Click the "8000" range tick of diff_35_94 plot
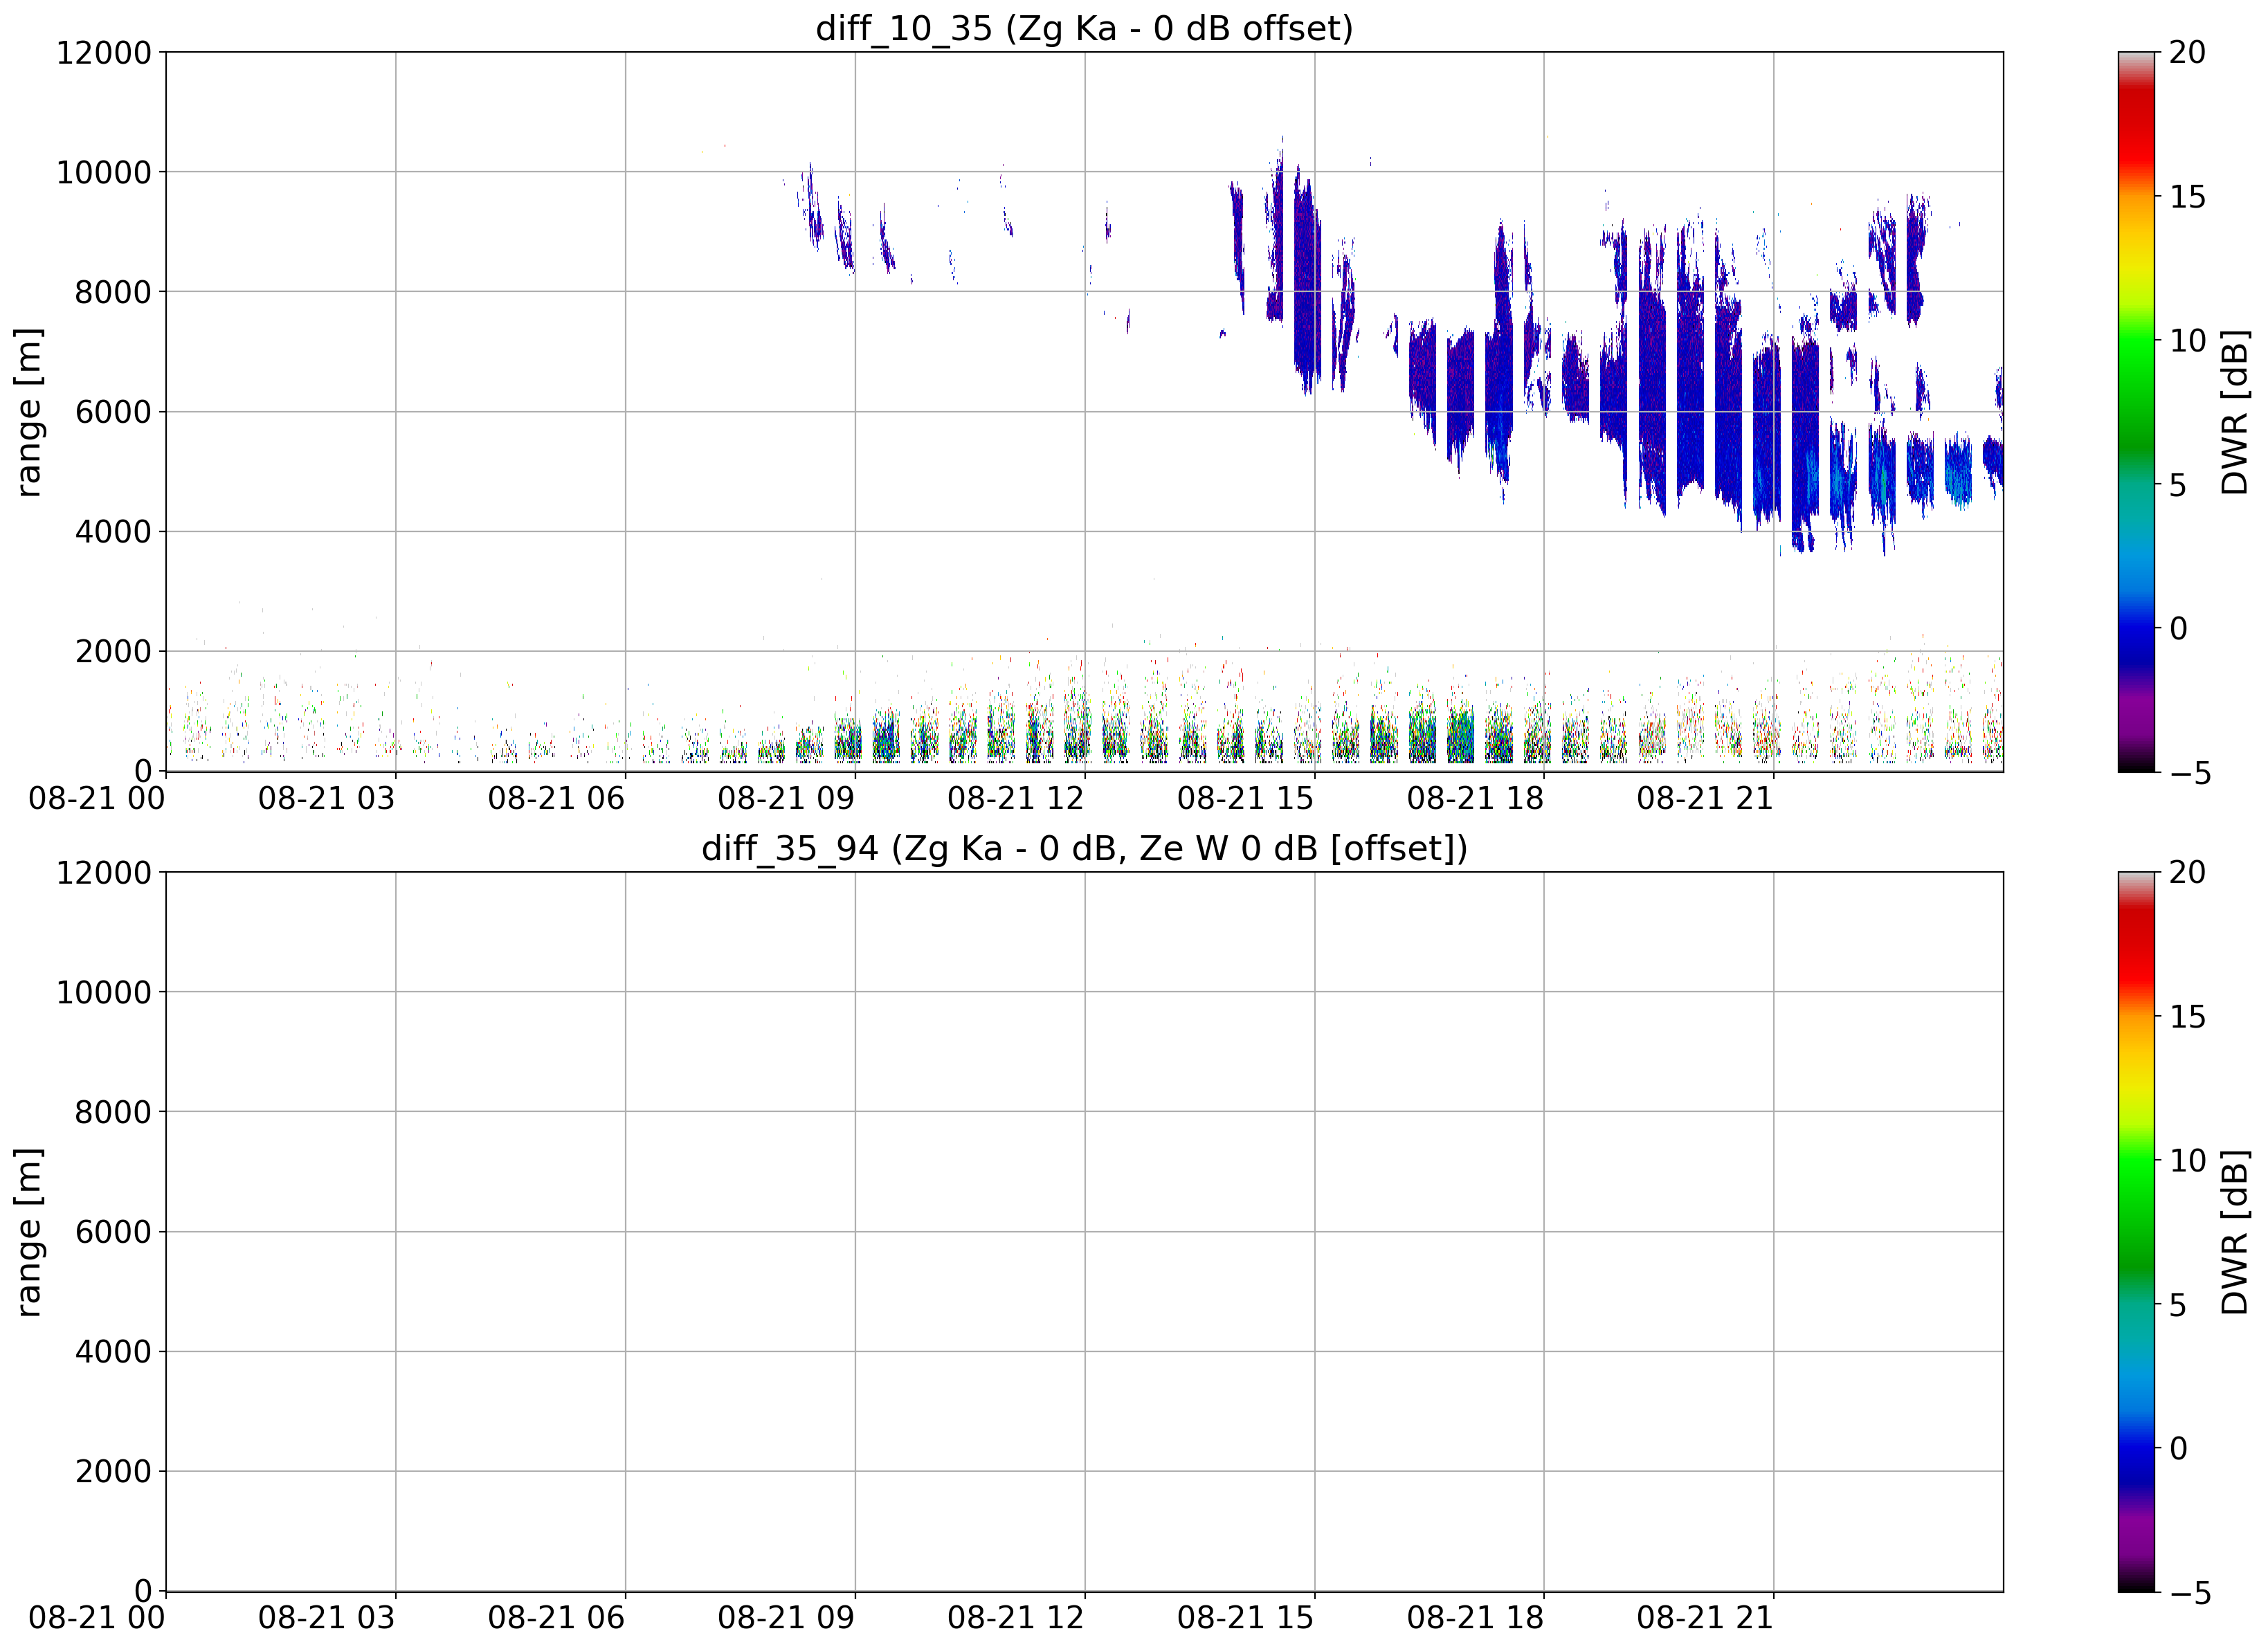The image size is (2268, 1649). (113, 1112)
